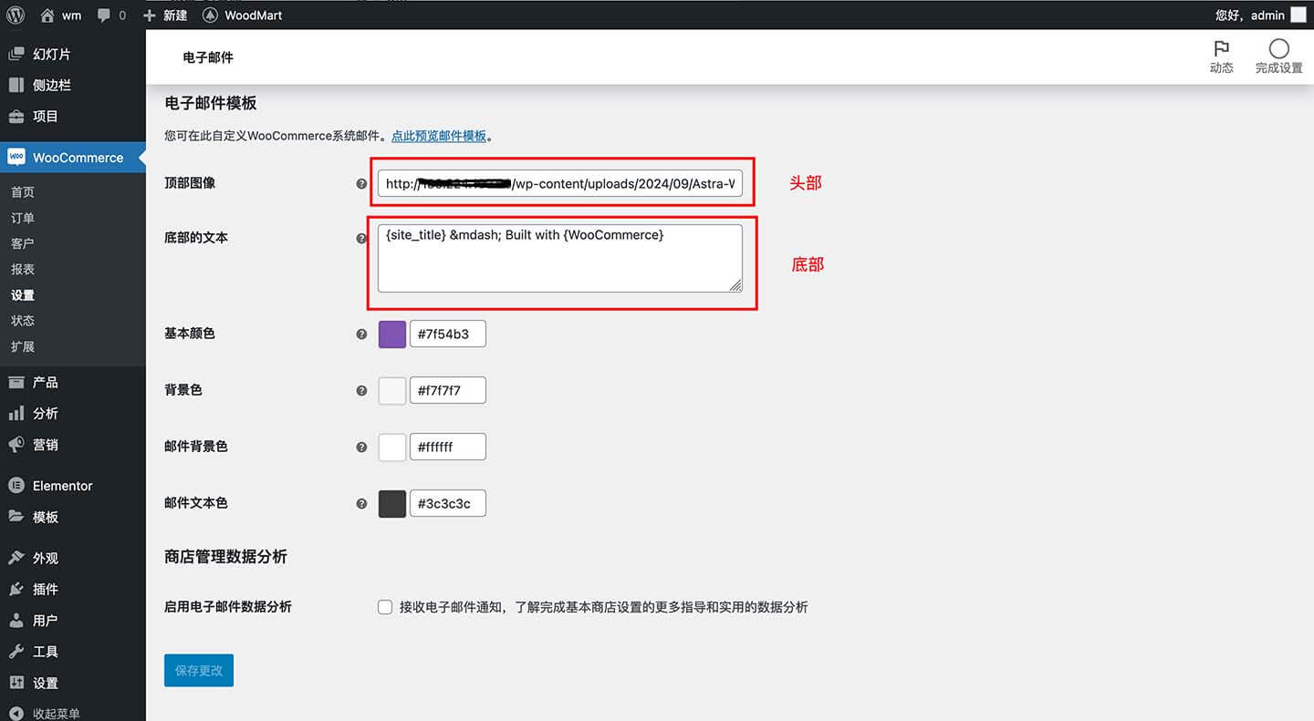Click the 营销 megaphone icon
1314x721 pixels.
pyautogui.click(x=16, y=444)
